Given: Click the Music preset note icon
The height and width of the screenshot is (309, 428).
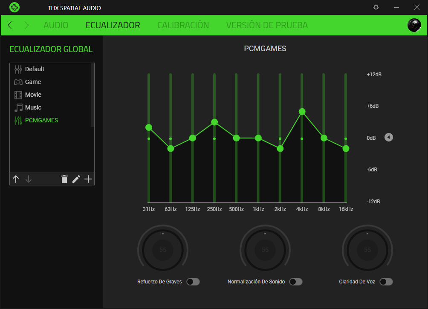Looking at the screenshot, I should 18,108.
